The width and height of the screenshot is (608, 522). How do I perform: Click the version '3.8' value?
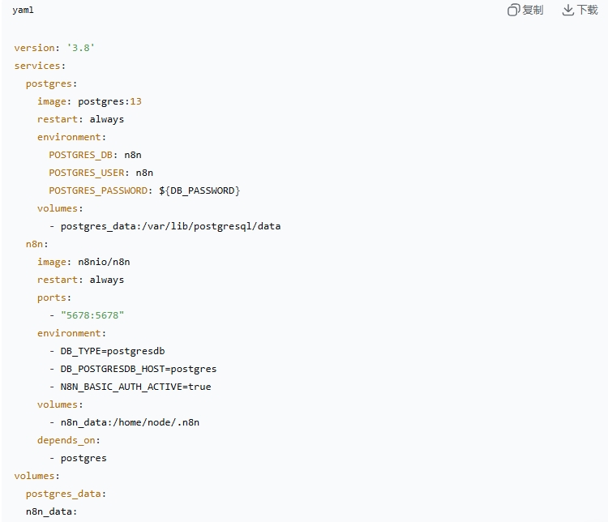tap(80, 48)
